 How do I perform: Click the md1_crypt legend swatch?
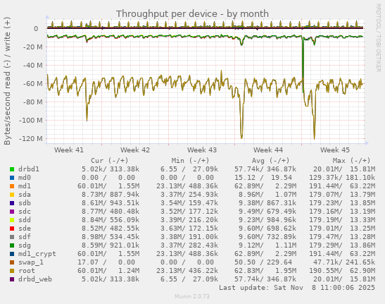click(x=12, y=254)
